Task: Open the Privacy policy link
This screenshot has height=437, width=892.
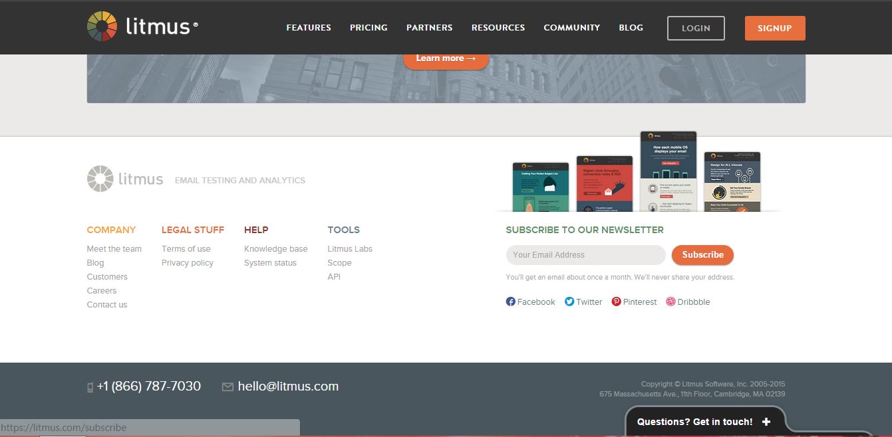Action: pyautogui.click(x=188, y=263)
